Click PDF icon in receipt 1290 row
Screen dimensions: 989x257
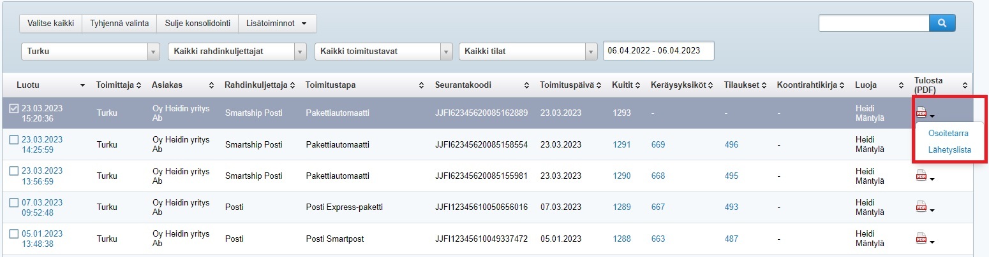pos(921,176)
